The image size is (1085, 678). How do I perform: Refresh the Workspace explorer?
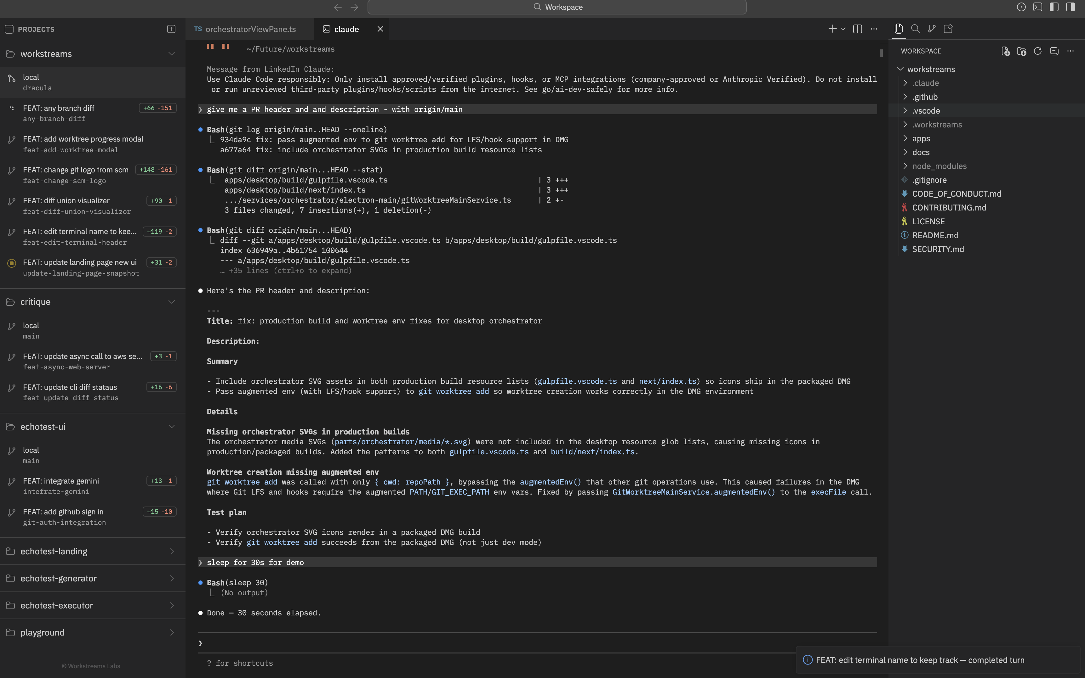[1037, 51]
